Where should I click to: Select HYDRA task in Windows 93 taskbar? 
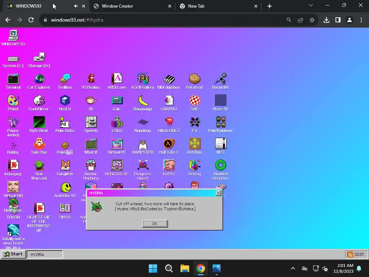(x=45, y=254)
